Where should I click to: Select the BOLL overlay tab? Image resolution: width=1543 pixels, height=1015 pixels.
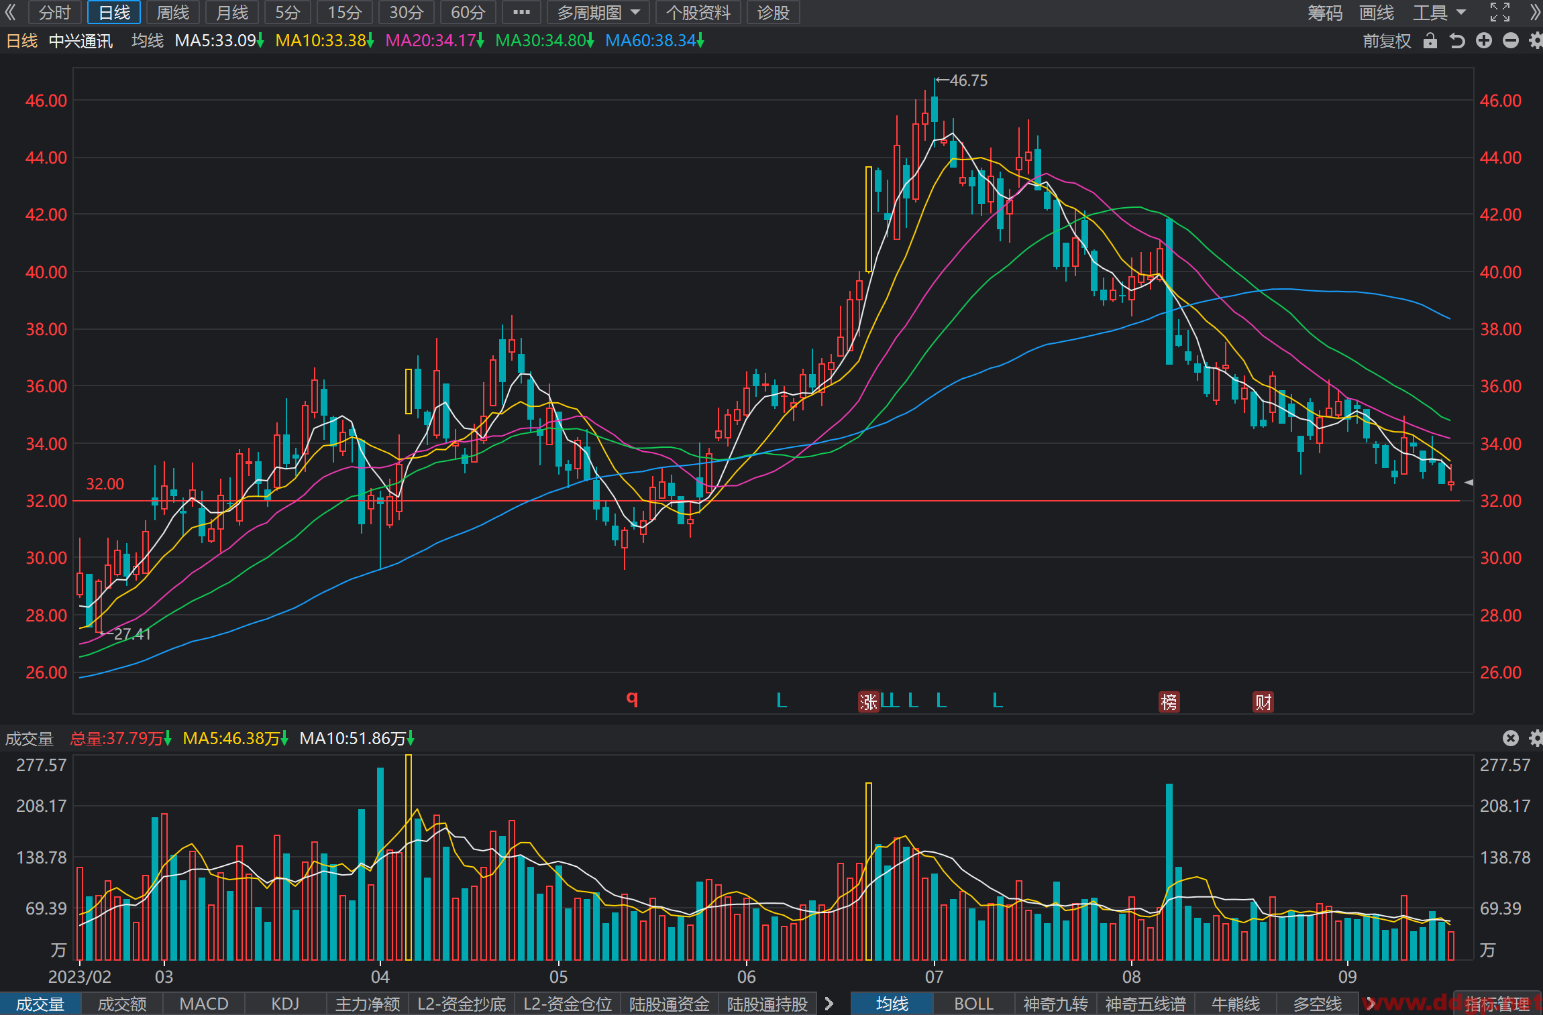coord(973,1004)
